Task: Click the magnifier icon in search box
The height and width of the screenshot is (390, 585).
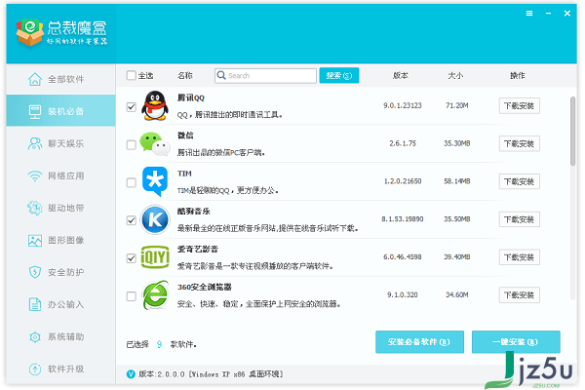Action: pyautogui.click(x=221, y=75)
